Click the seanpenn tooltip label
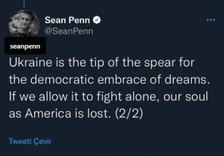This screenshot has height=156, width=224. (25, 46)
